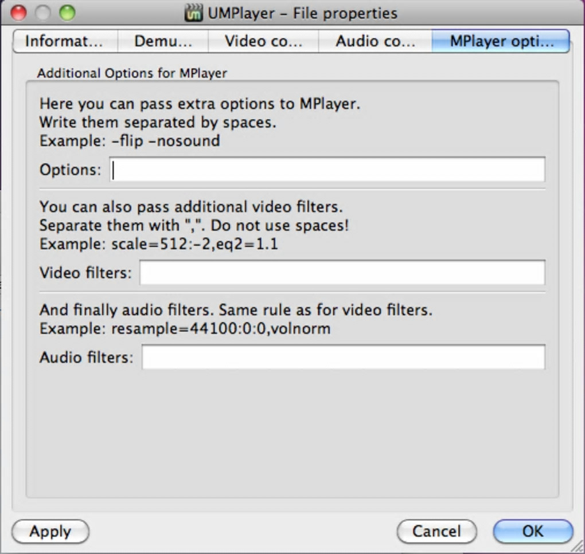Click into the Video filters input box

click(342, 273)
